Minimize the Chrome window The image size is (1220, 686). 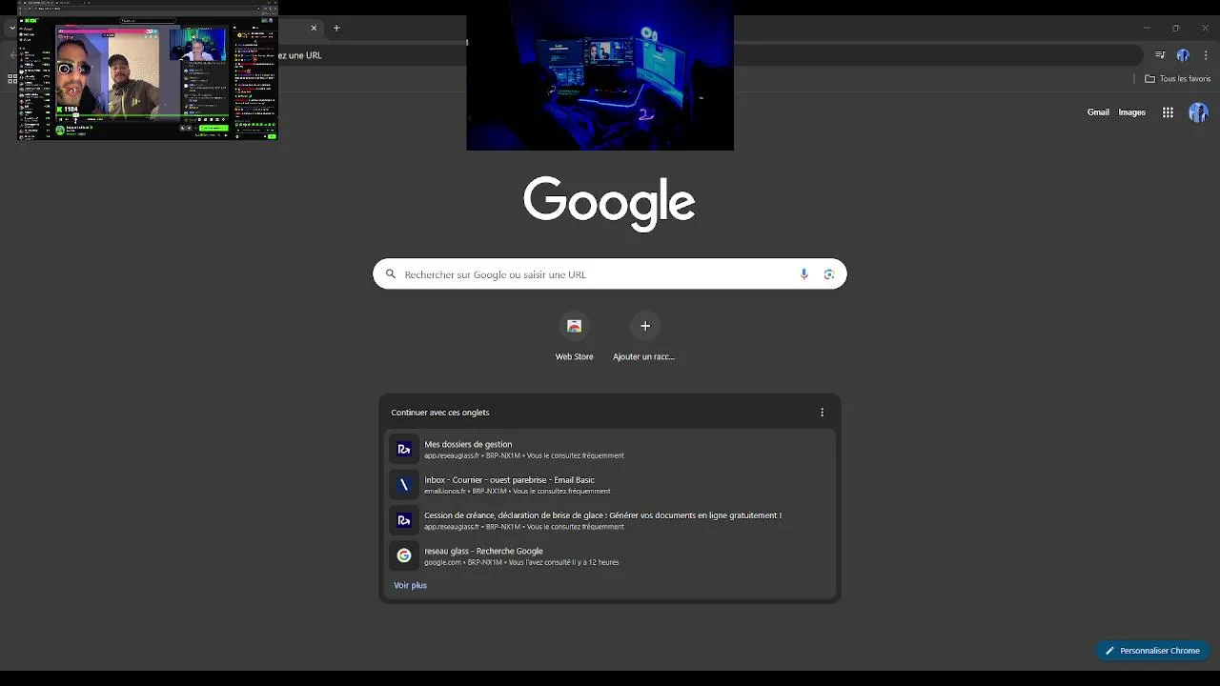(1147, 29)
